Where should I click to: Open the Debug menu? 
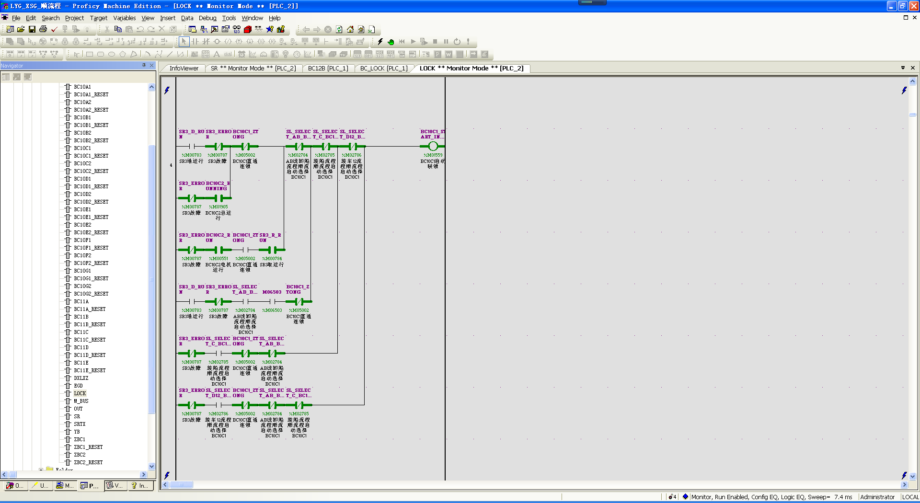pos(207,18)
